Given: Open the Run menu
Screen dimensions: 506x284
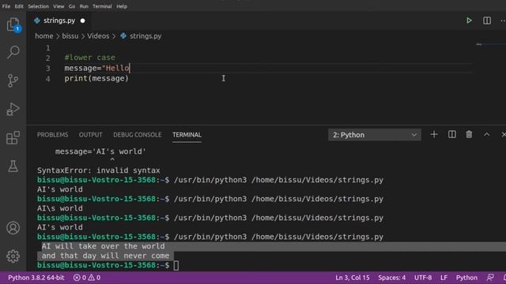Looking at the screenshot, I should (x=84, y=6).
